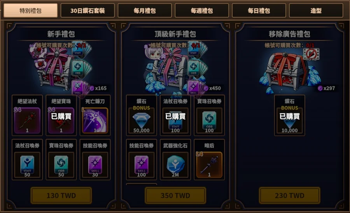Image resolution: width=350 pixels, height=213 pixels.
Task: Click the 寶珠召喚券 ORB 50 ticket
Action: (x=61, y=165)
